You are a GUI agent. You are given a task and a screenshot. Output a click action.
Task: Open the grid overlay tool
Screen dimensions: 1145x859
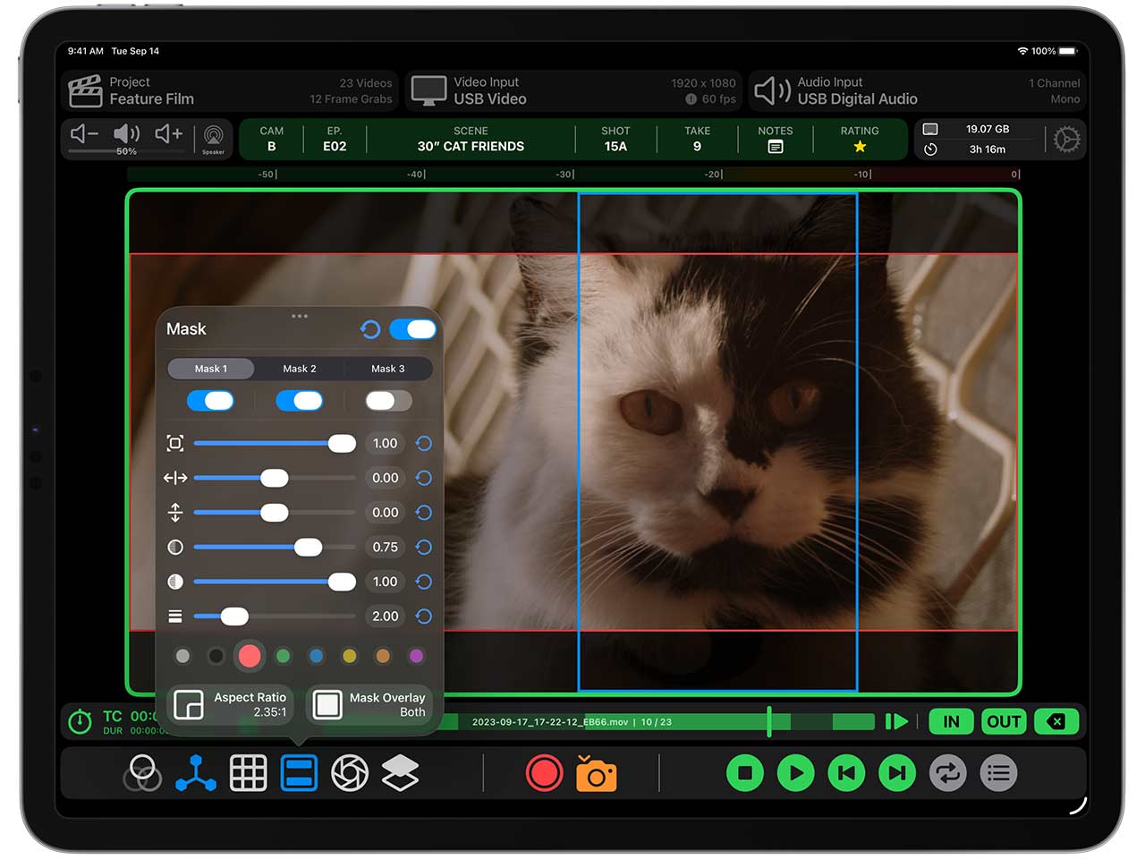coord(248,774)
